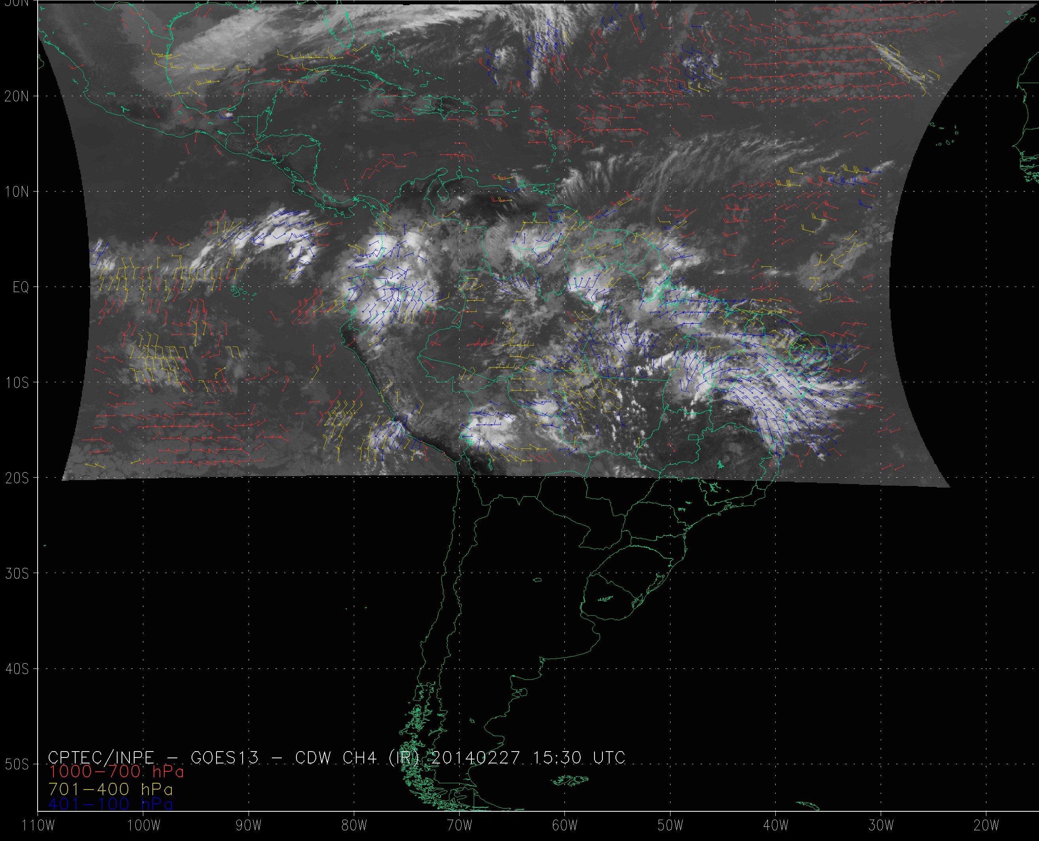1039x841 pixels.
Task: Click the 50S latitude label
Action: click(x=17, y=765)
